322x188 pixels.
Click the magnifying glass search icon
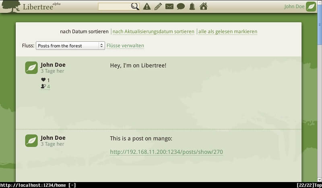pyautogui.click(x=135, y=6)
